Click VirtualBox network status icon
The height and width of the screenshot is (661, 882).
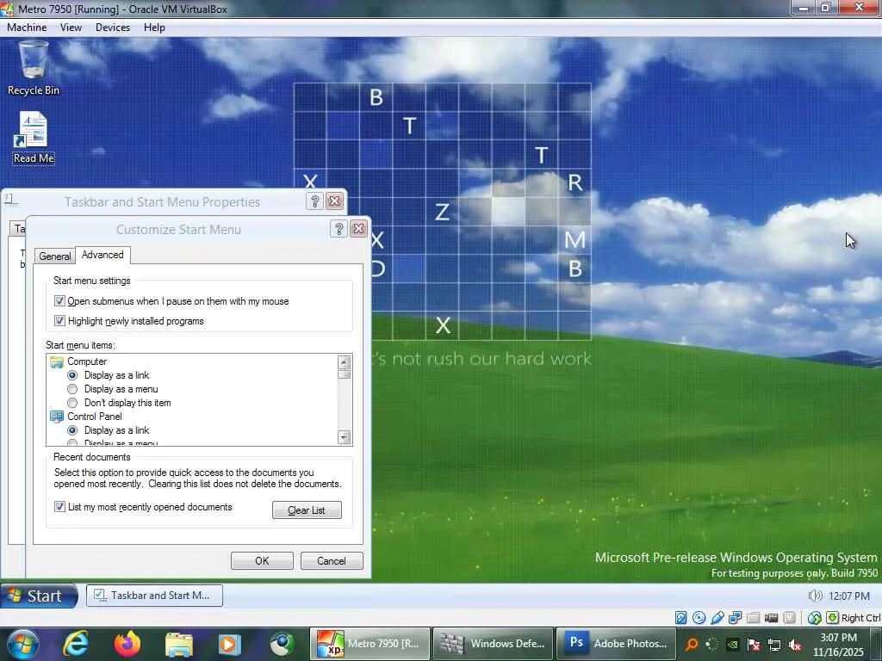tap(736, 618)
